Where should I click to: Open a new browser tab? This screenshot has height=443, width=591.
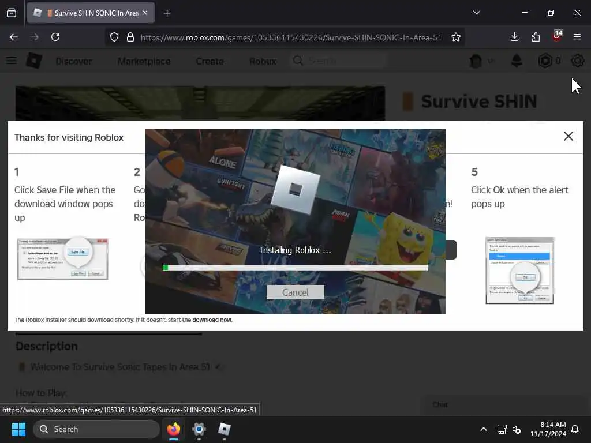pyautogui.click(x=167, y=13)
